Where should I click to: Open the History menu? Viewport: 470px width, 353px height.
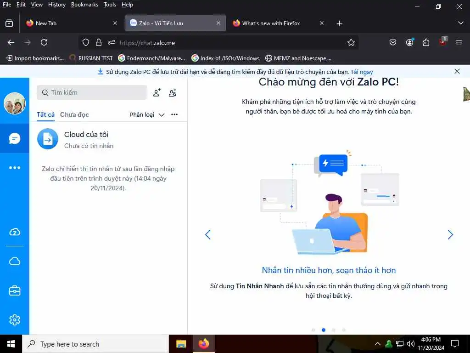pos(56,5)
